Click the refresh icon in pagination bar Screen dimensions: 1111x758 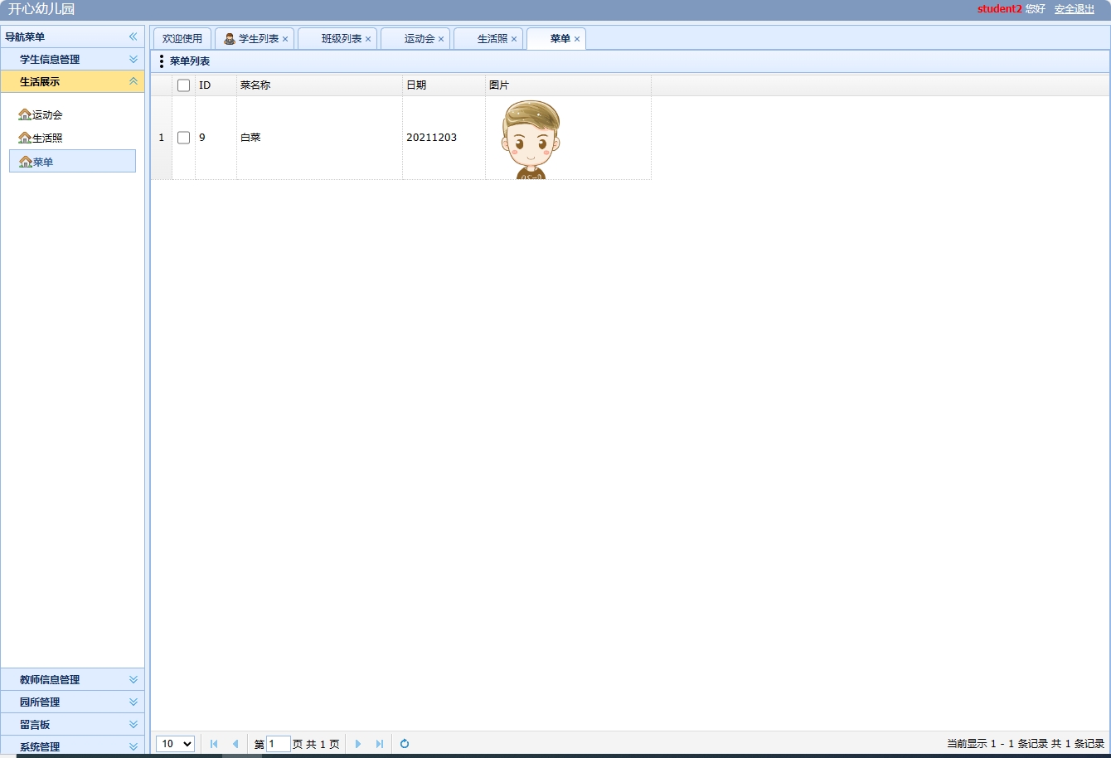point(405,744)
